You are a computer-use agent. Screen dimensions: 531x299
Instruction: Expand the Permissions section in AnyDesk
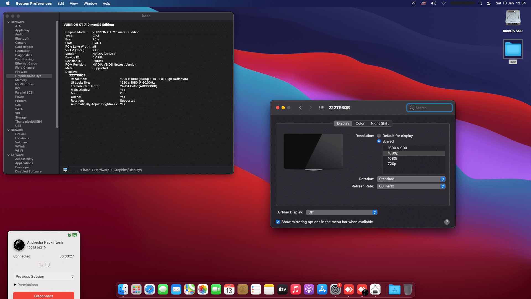pos(15,285)
